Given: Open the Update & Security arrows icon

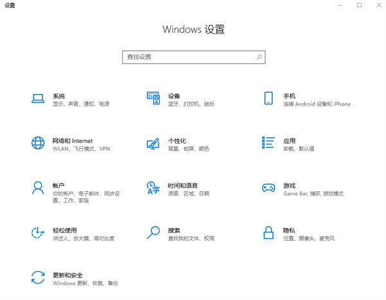Looking at the screenshot, I should click(38, 277).
